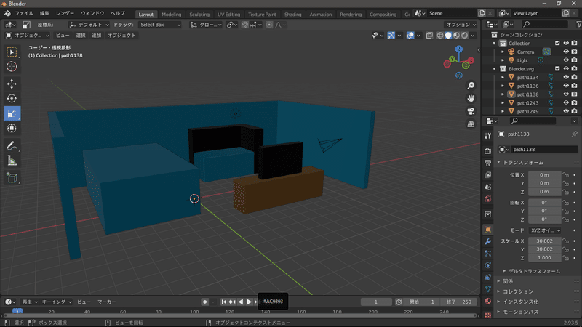This screenshot has width=582, height=327.
Task: Open the Physics properties tab
Action: [x=488, y=265]
